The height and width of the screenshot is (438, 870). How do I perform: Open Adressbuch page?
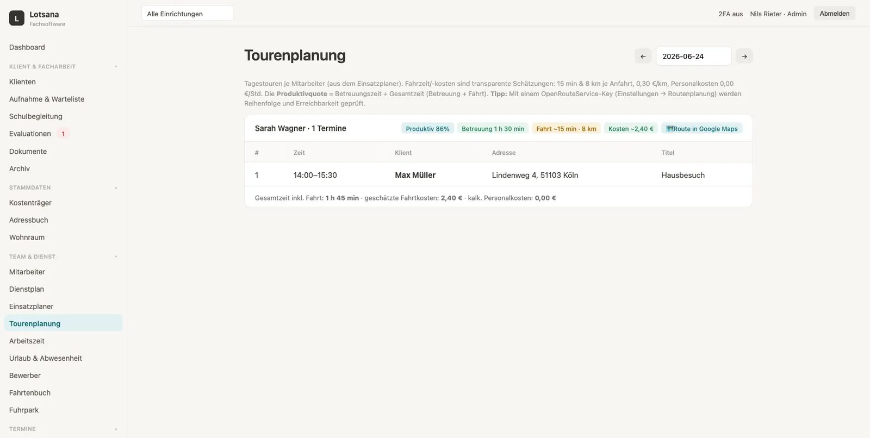pyautogui.click(x=63, y=220)
